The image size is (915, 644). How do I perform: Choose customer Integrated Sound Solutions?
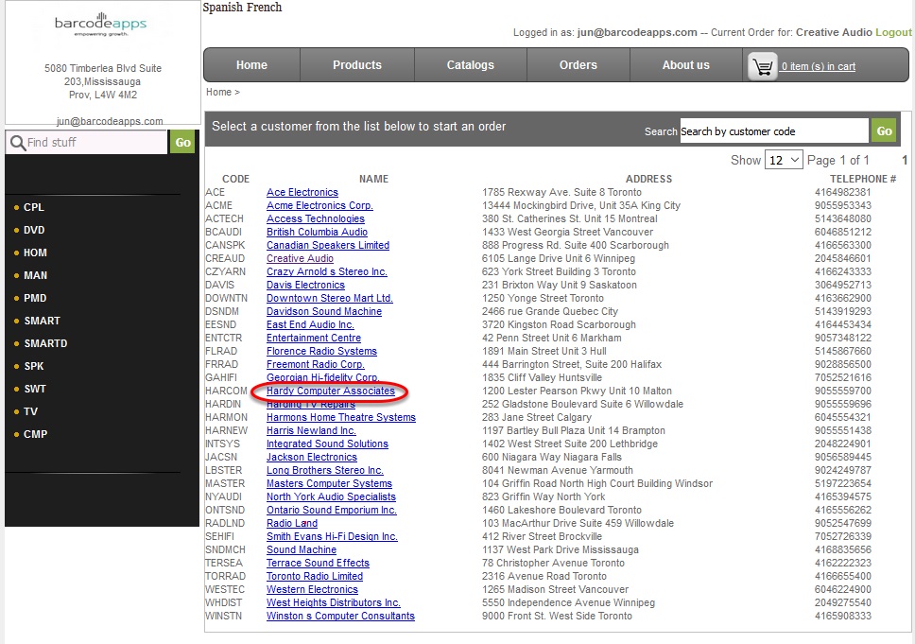pyautogui.click(x=327, y=444)
